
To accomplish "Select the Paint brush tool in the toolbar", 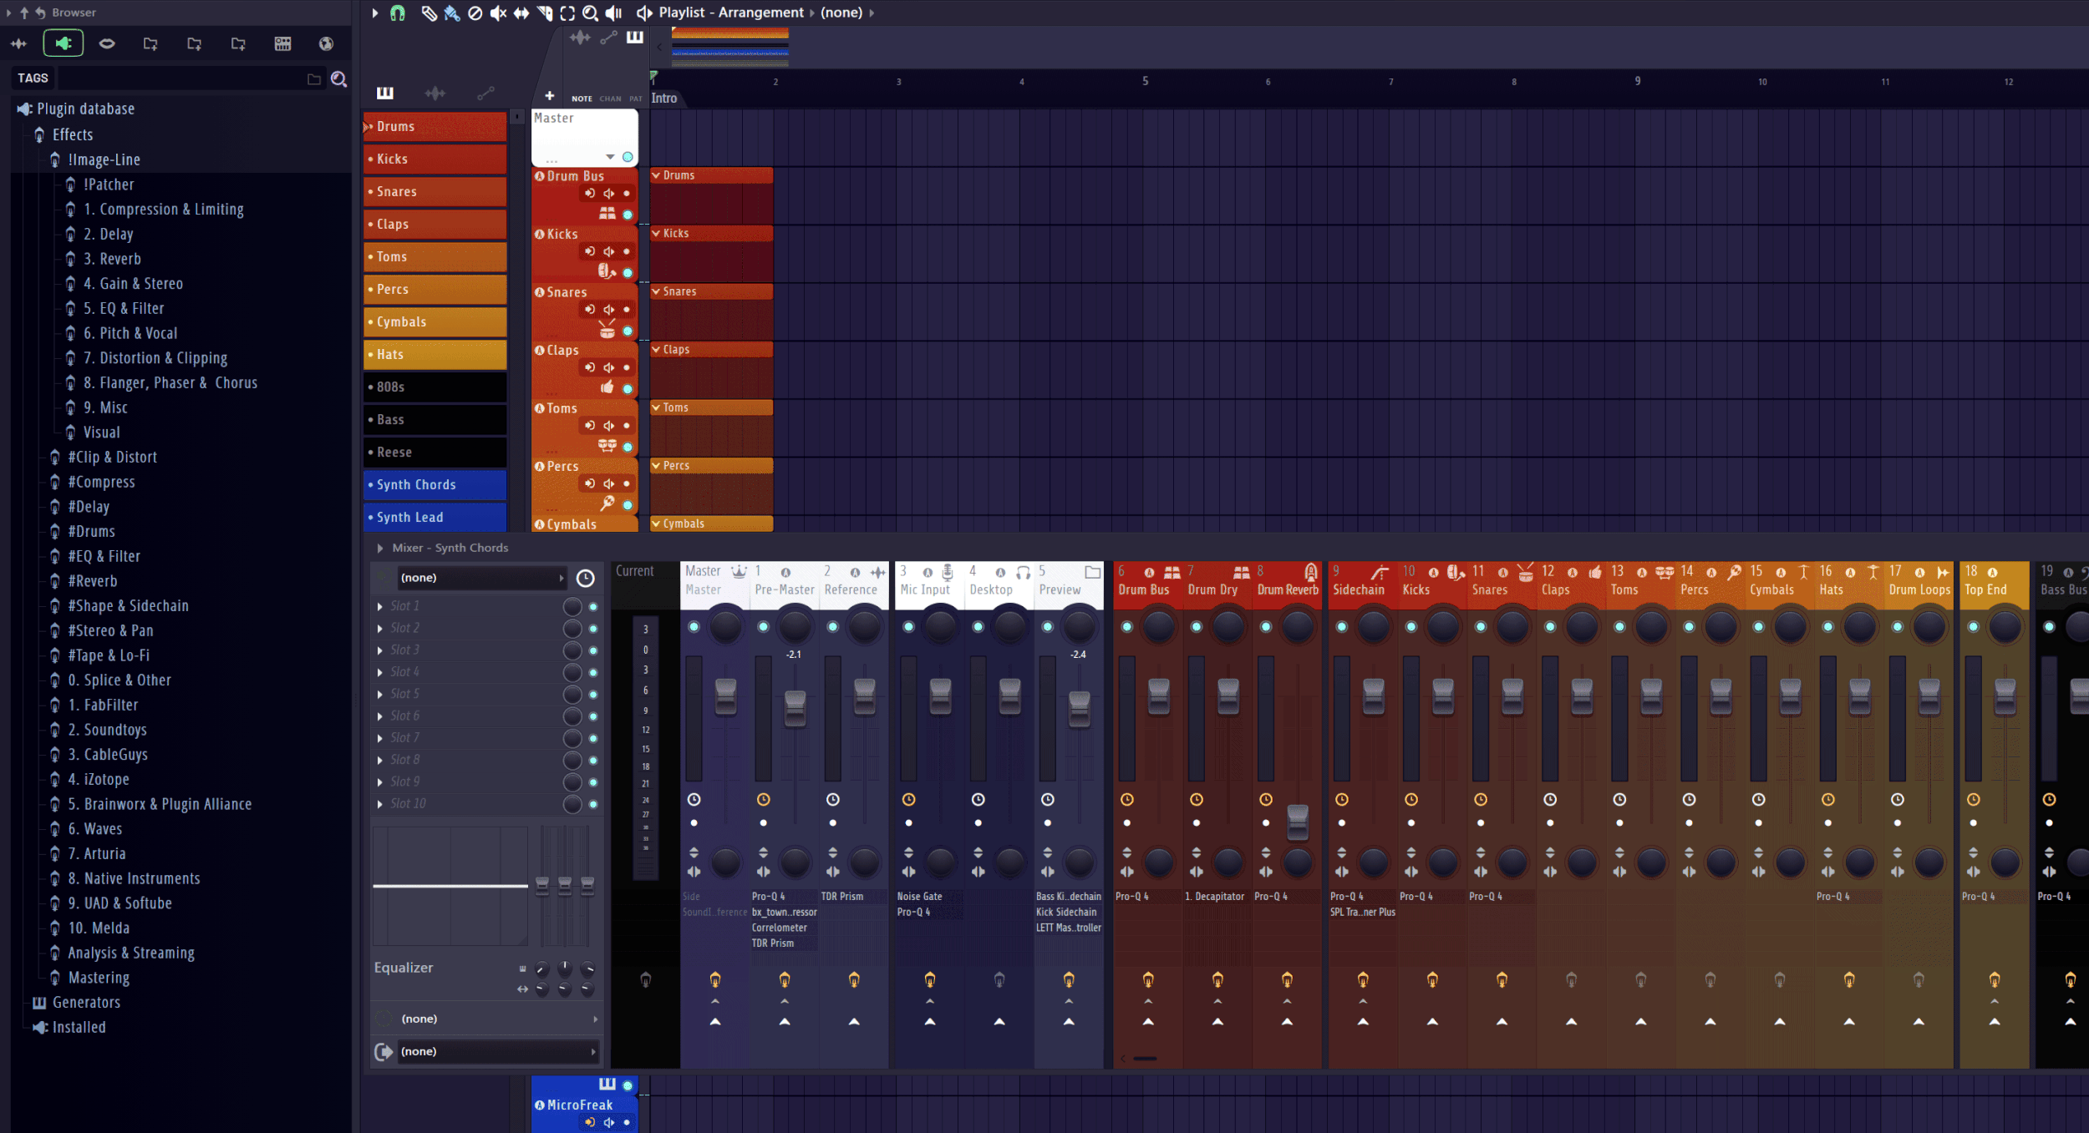I will (x=451, y=13).
